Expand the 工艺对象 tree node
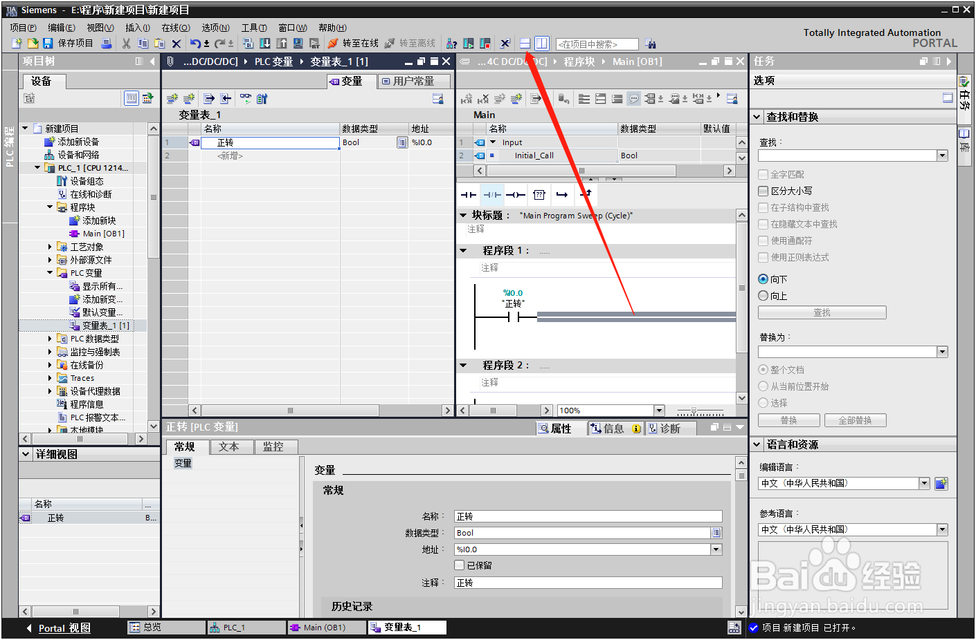 pos(50,247)
